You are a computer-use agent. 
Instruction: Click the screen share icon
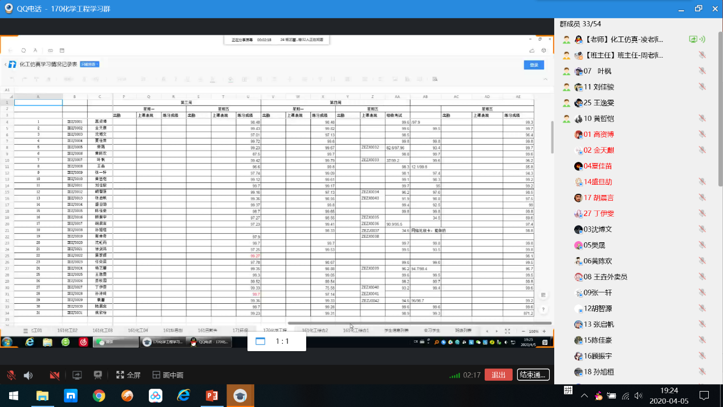[x=77, y=375]
